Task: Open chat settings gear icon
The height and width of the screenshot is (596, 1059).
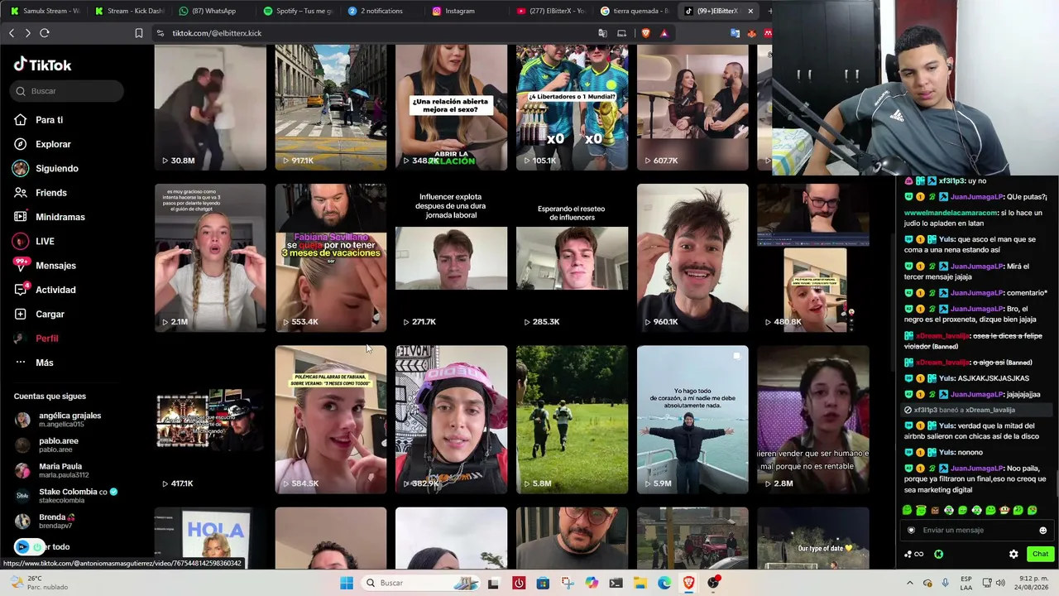Action: (1013, 555)
